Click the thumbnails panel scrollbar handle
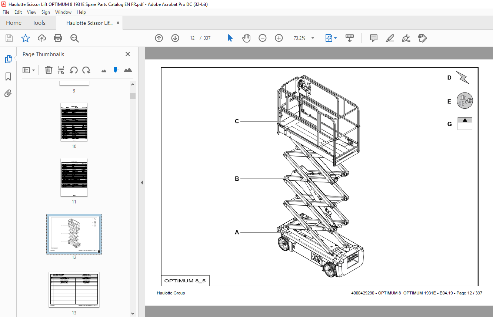This screenshot has height=317, width=493. 133,96
